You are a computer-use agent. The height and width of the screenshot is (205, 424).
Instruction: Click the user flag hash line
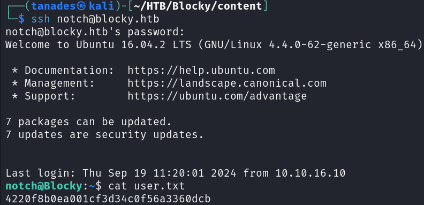coord(108,199)
